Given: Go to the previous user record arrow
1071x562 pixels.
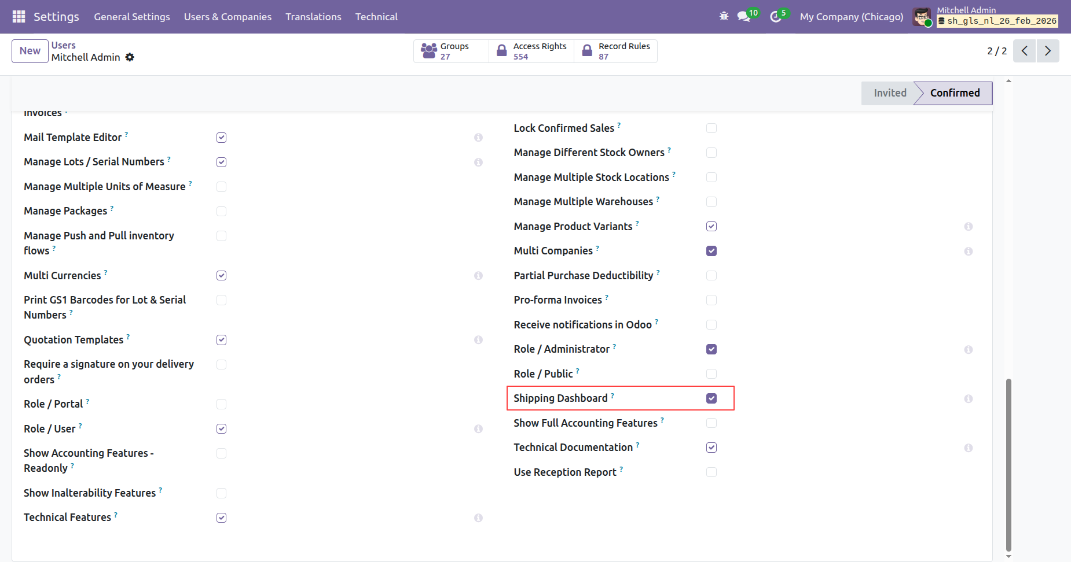Looking at the screenshot, I should coord(1024,51).
